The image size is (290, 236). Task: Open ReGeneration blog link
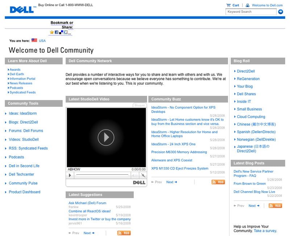tap(248, 79)
